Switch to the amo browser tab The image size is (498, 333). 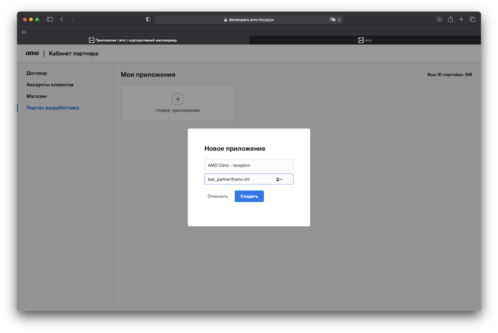coord(365,40)
